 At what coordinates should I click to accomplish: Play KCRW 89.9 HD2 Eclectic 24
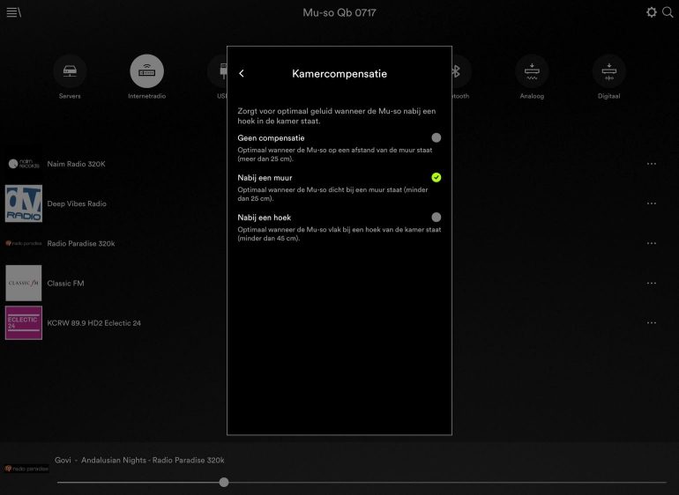[93, 323]
